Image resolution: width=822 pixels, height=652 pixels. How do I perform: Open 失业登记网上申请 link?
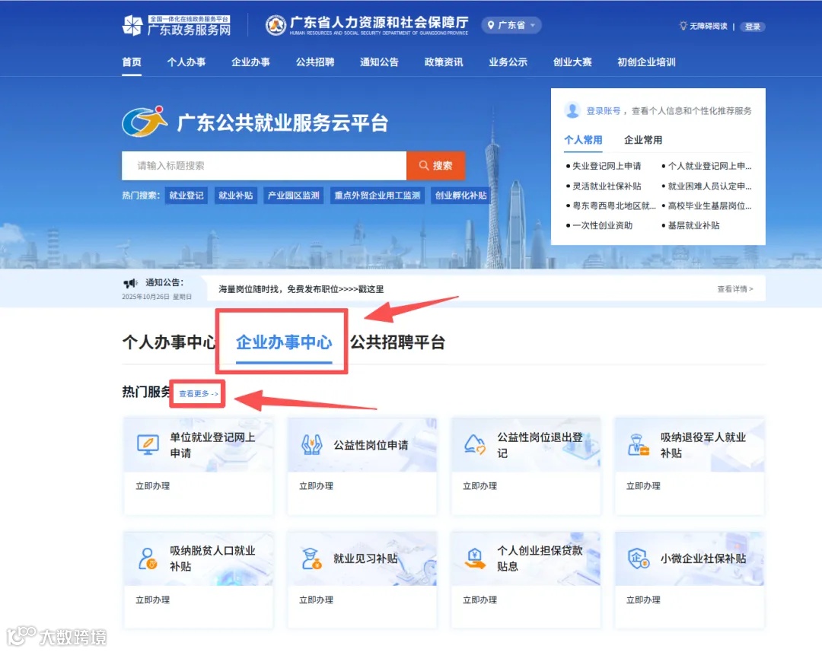(607, 166)
